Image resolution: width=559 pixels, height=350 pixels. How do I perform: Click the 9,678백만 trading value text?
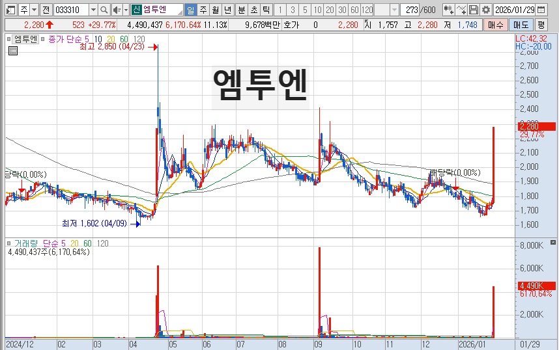click(263, 25)
